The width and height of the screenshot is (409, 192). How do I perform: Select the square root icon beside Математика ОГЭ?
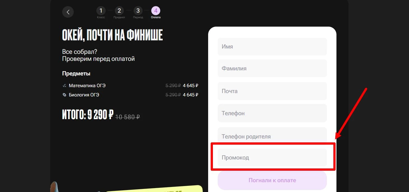click(64, 85)
